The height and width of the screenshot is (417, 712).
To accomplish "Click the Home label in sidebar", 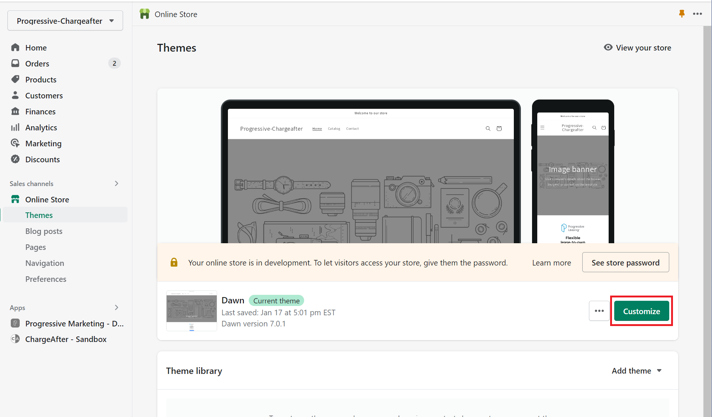I will 36,48.
